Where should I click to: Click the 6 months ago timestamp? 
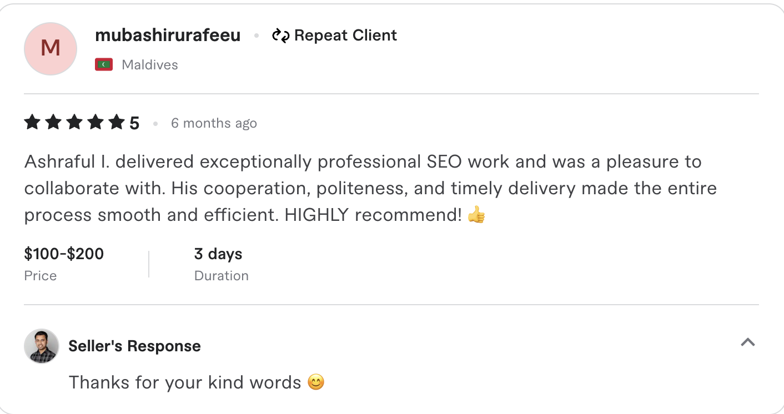click(x=214, y=123)
